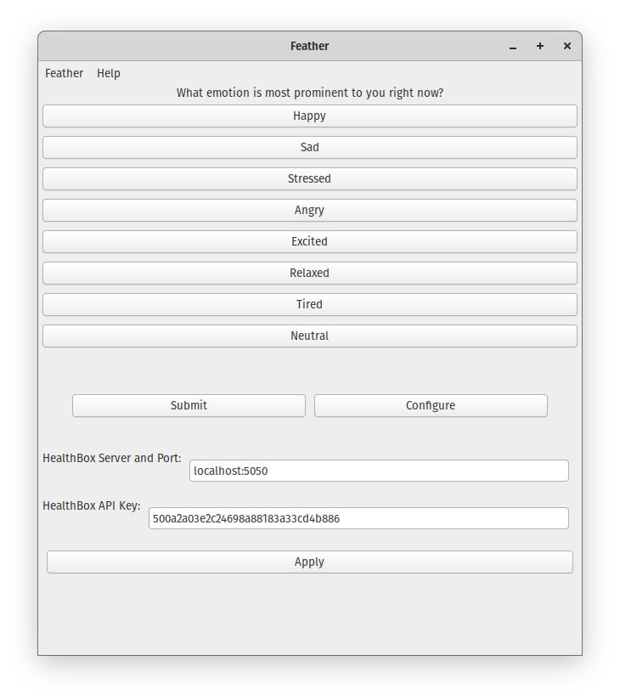Click the Configure button
This screenshot has height=700, width=620.
431,406
